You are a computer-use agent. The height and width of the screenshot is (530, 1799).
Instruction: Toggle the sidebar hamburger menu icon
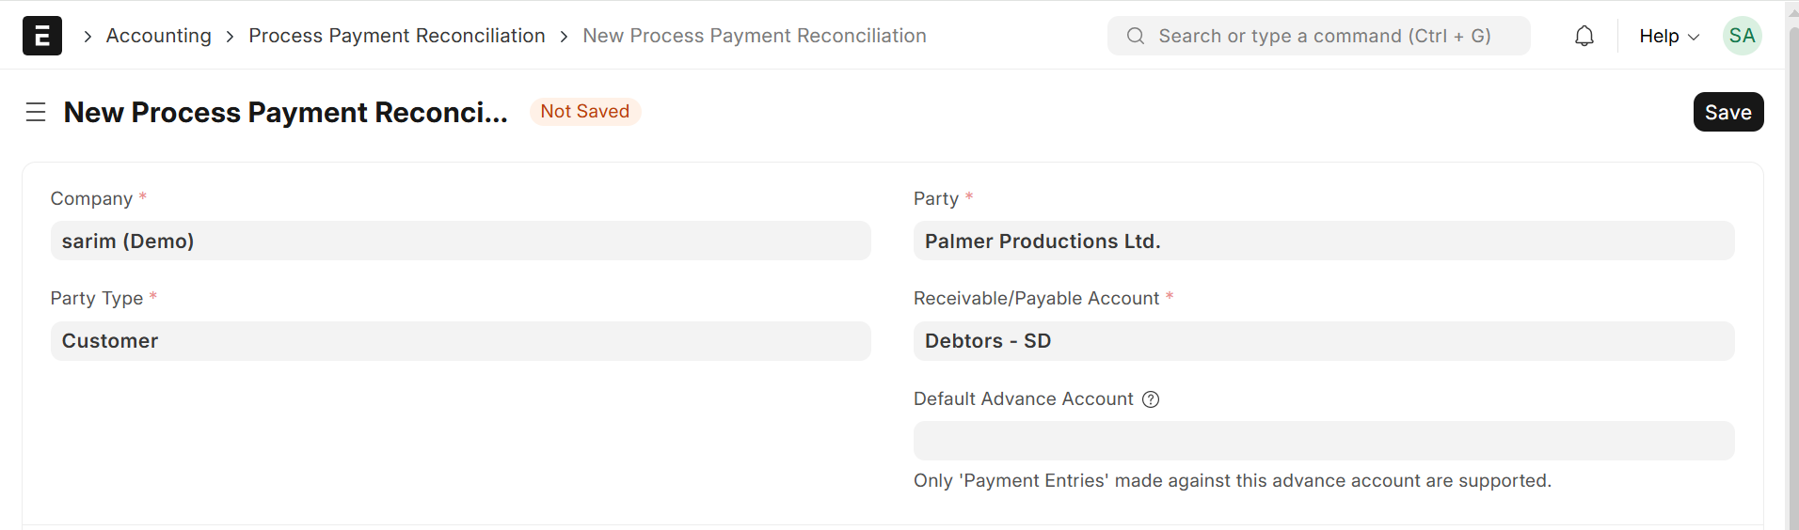[36, 112]
